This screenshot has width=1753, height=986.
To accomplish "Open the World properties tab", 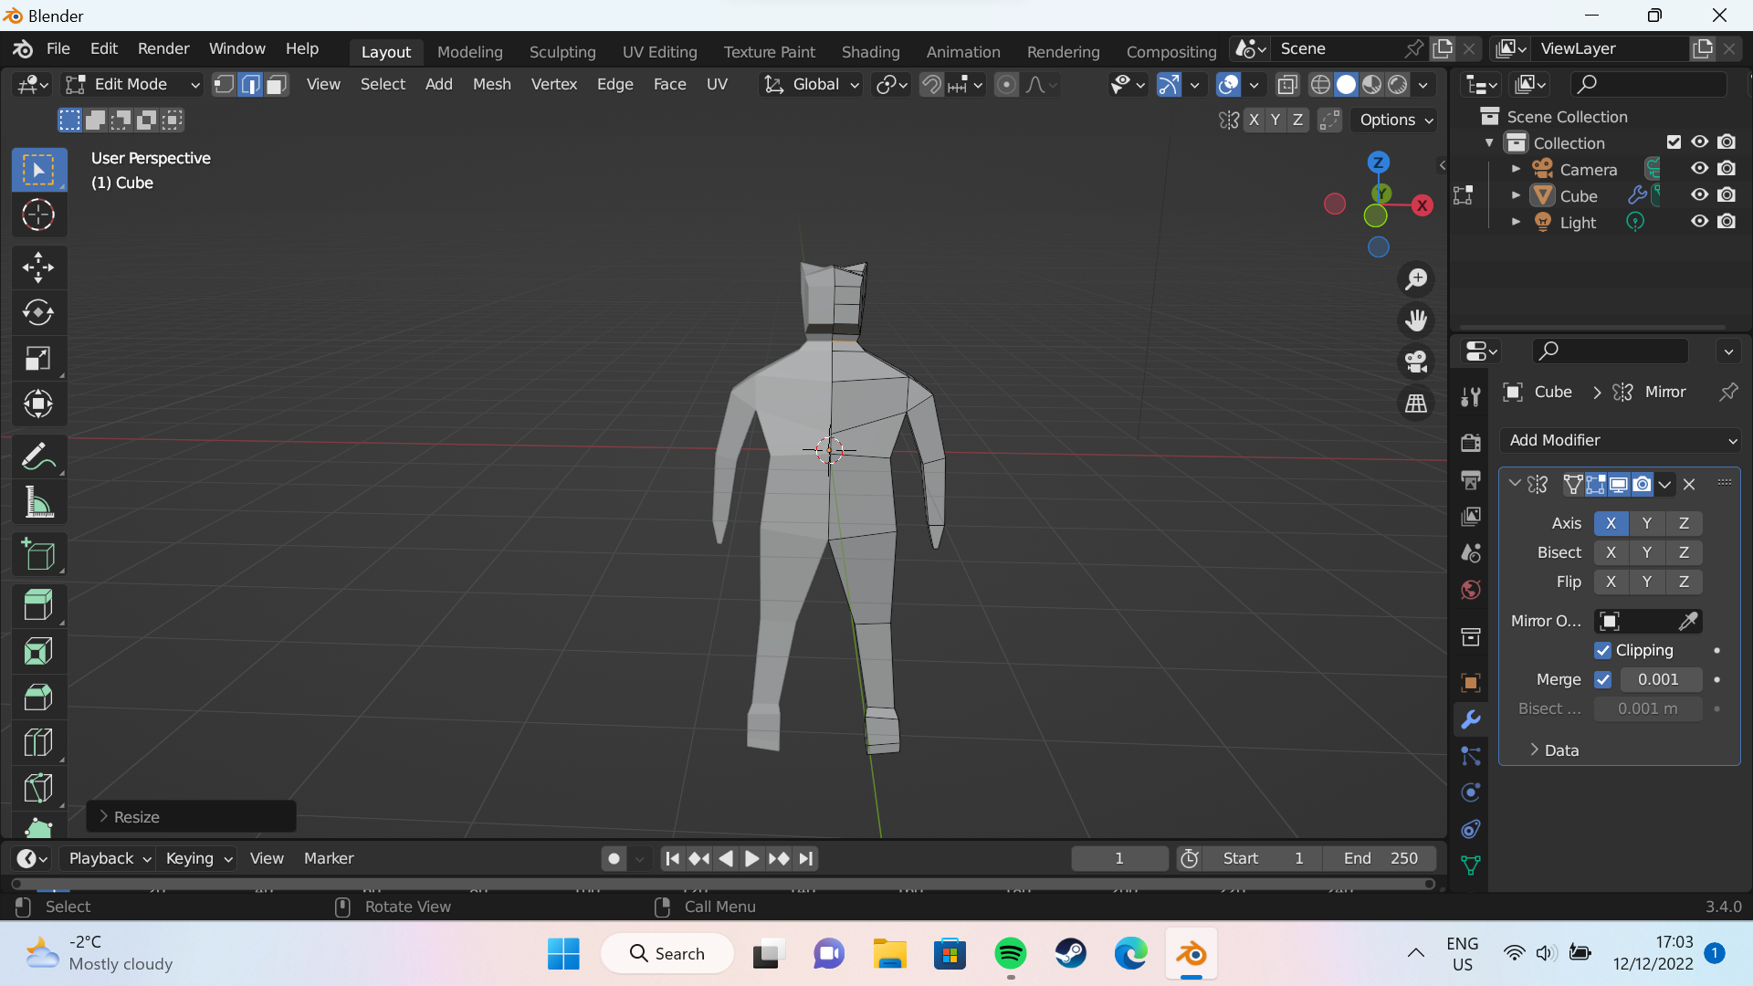I will point(1470,590).
